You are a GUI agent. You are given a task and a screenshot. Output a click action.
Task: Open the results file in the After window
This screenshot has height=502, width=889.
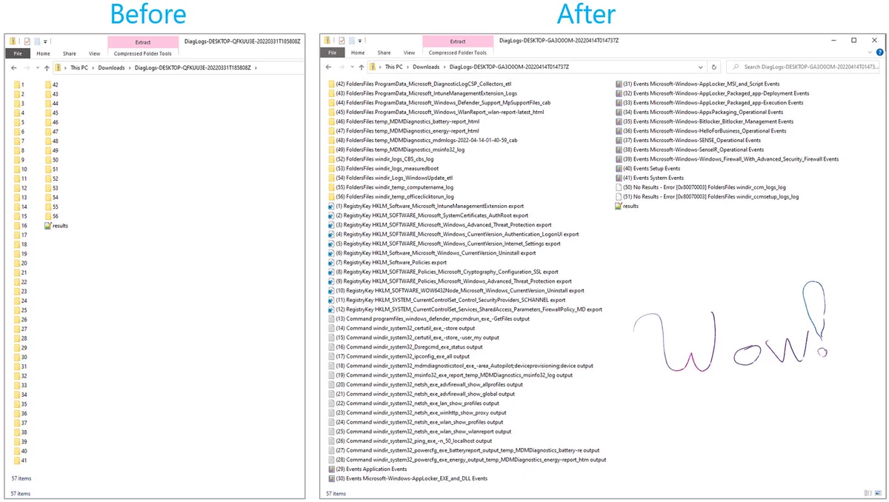tap(626, 207)
